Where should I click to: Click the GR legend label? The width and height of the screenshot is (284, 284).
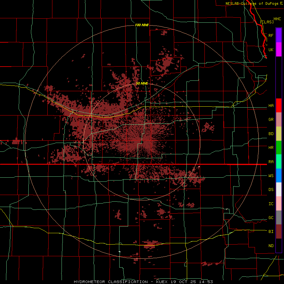[x=271, y=120]
